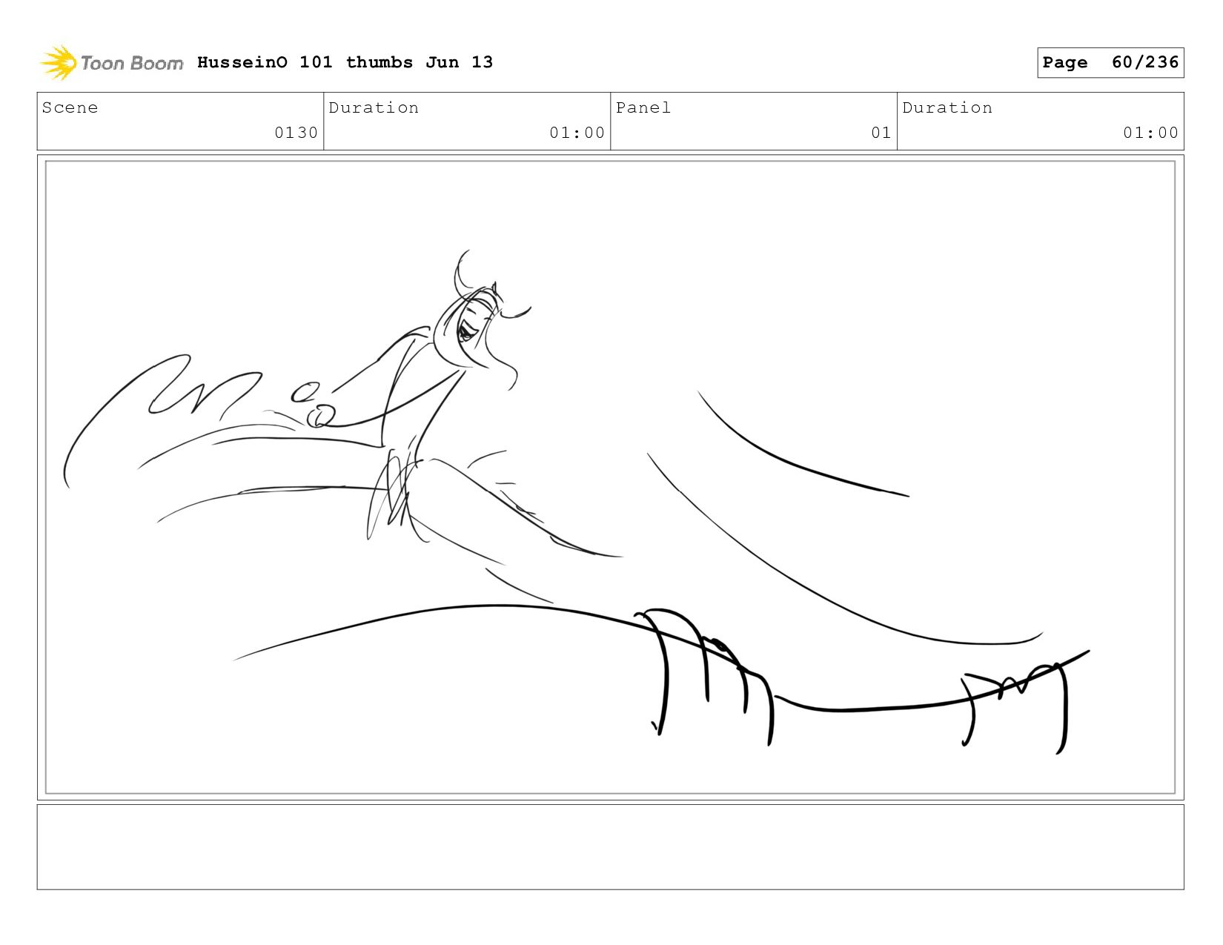Click the "Page 60/236" indicator box
Image resolution: width=1223 pixels, height=945 pixels.
tap(1110, 62)
